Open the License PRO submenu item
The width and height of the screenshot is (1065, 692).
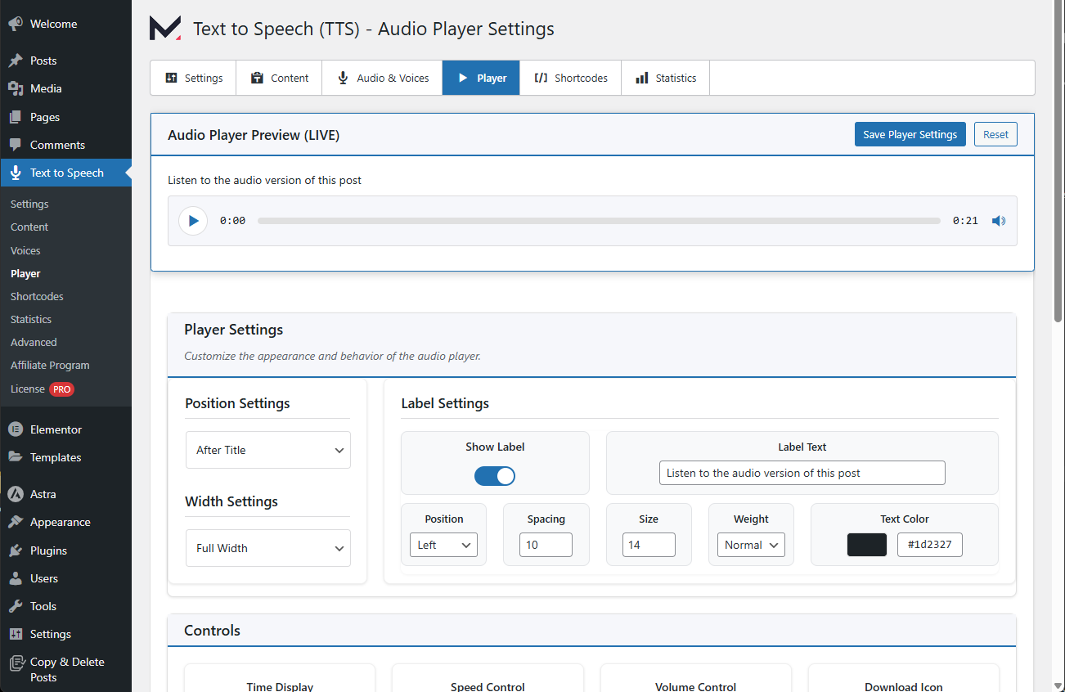click(x=43, y=389)
